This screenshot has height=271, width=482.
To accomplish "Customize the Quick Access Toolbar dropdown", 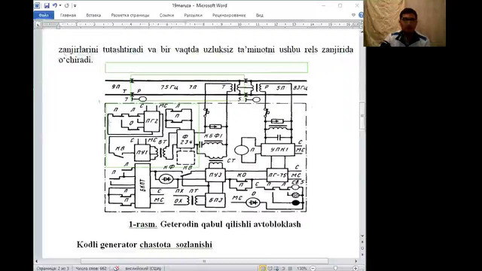I will (x=75, y=5).
